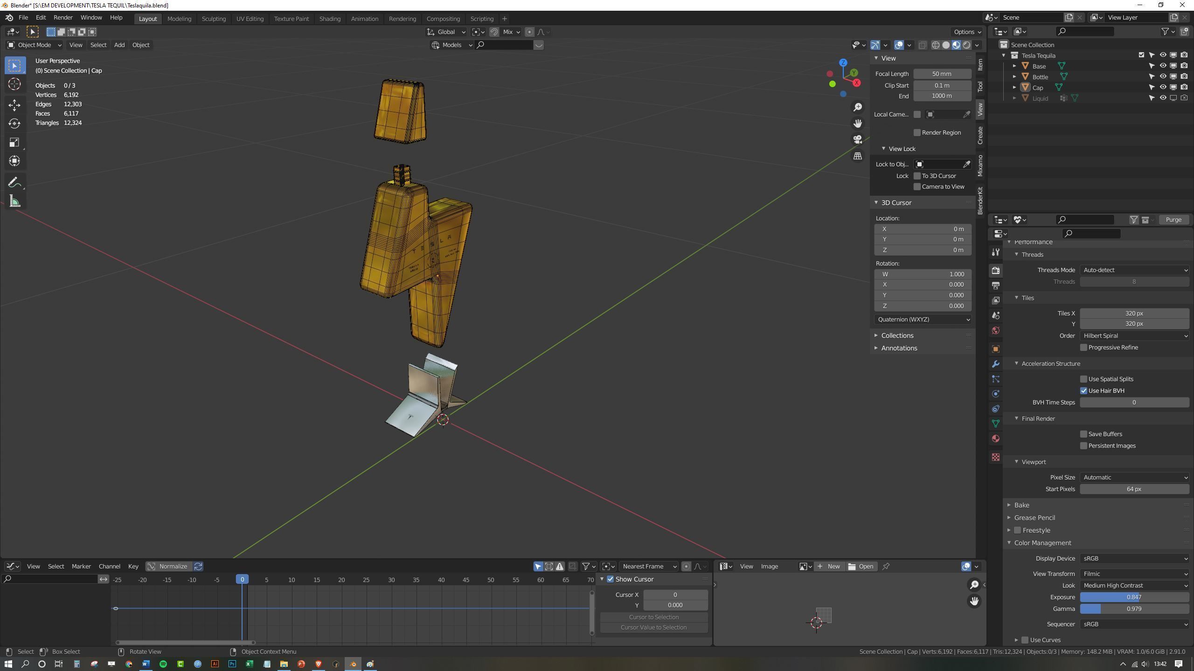1194x671 pixels.
Task: Select the Move tool in toolbar
Action: (14, 104)
